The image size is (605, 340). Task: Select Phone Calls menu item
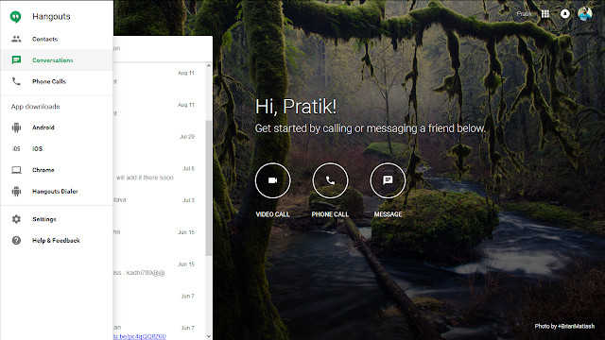[x=57, y=81]
